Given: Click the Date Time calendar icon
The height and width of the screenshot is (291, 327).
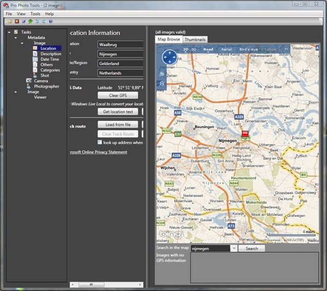Looking at the screenshot, I should pos(35,59).
